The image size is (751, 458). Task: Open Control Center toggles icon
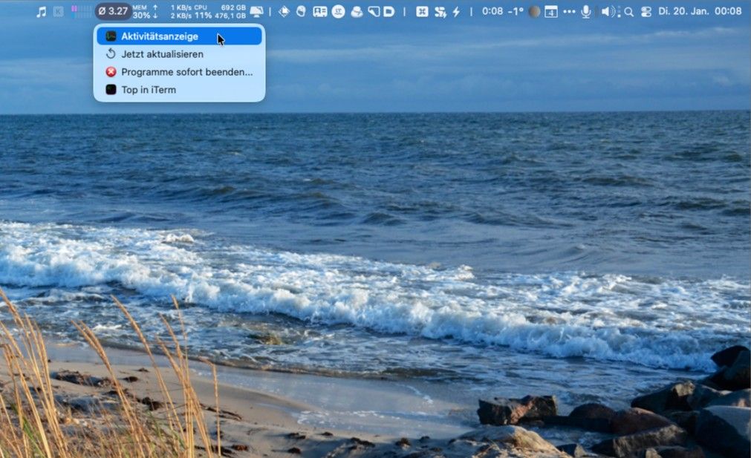click(x=645, y=11)
